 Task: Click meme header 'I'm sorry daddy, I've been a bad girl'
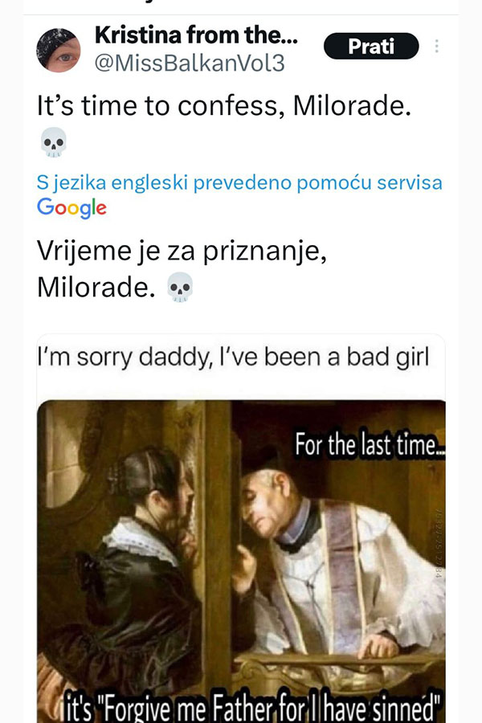coord(234,357)
